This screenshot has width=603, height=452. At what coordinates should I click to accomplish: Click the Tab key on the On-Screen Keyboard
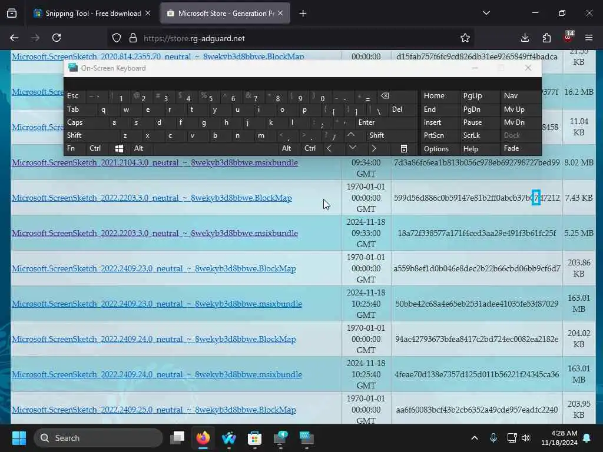pyautogui.click(x=73, y=109)
